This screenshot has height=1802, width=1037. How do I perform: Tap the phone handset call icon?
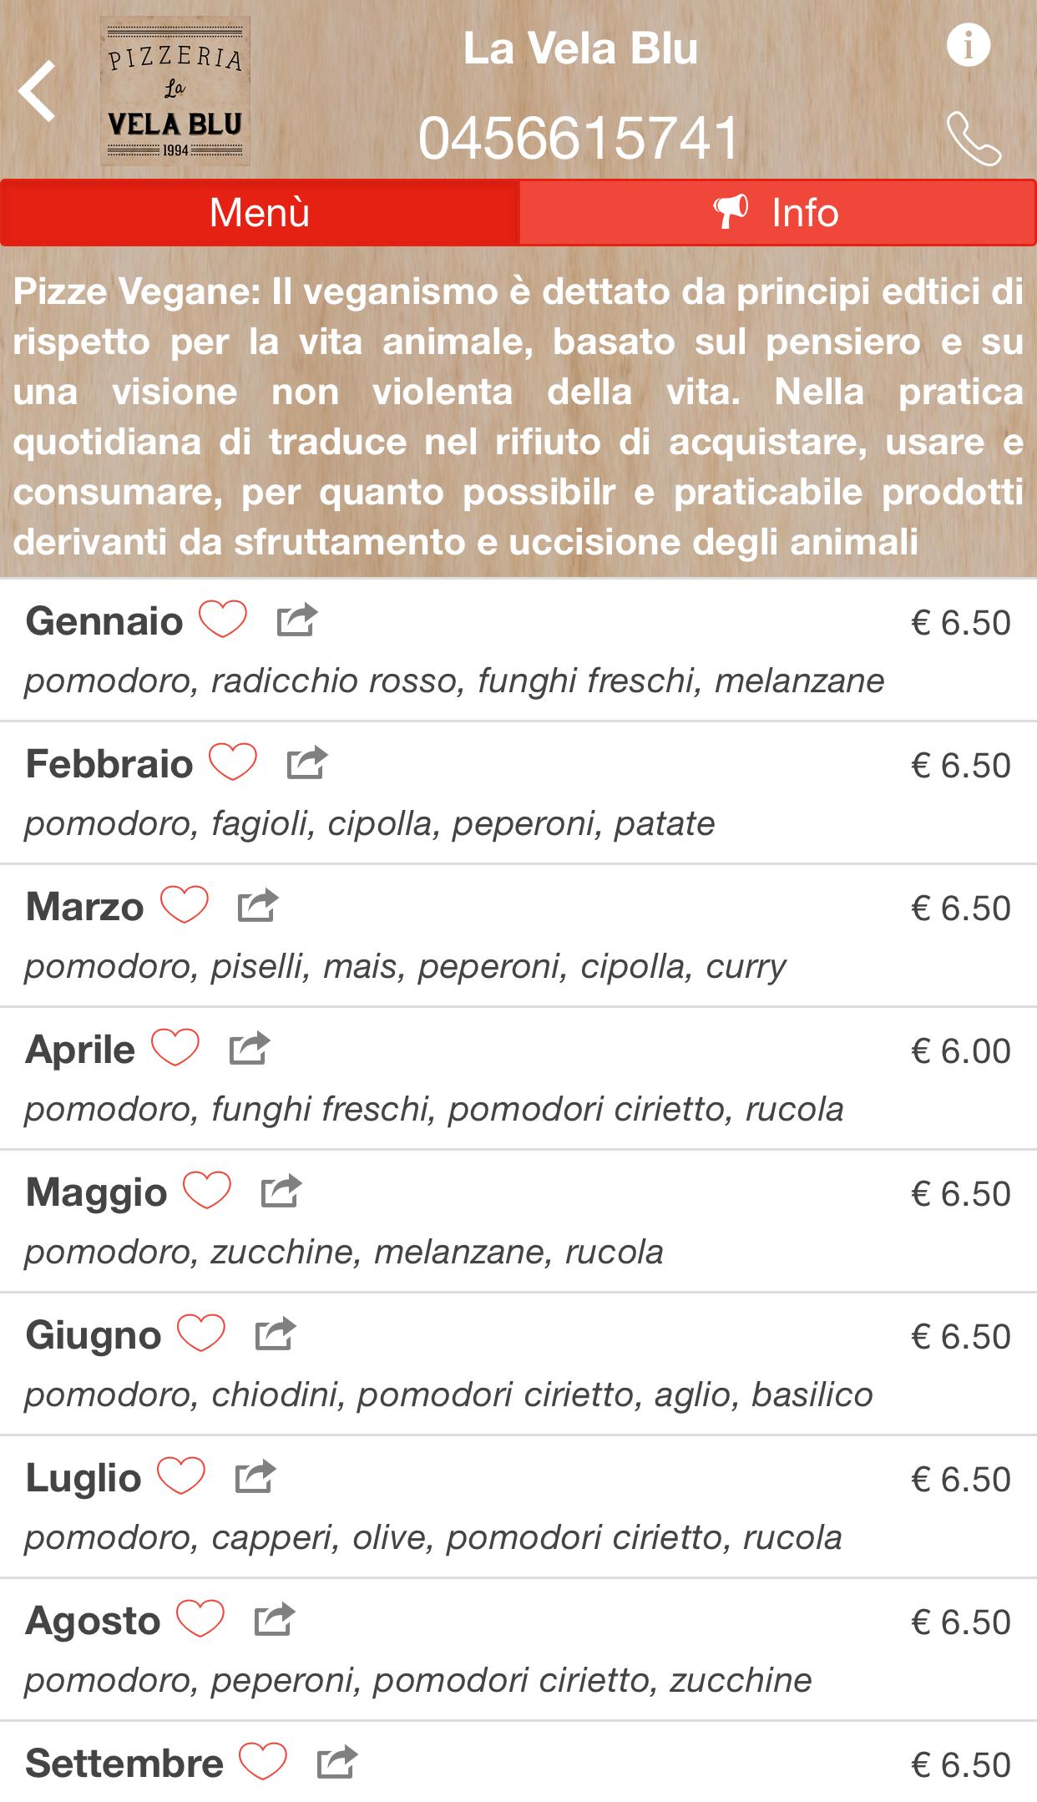pos(974,139)
